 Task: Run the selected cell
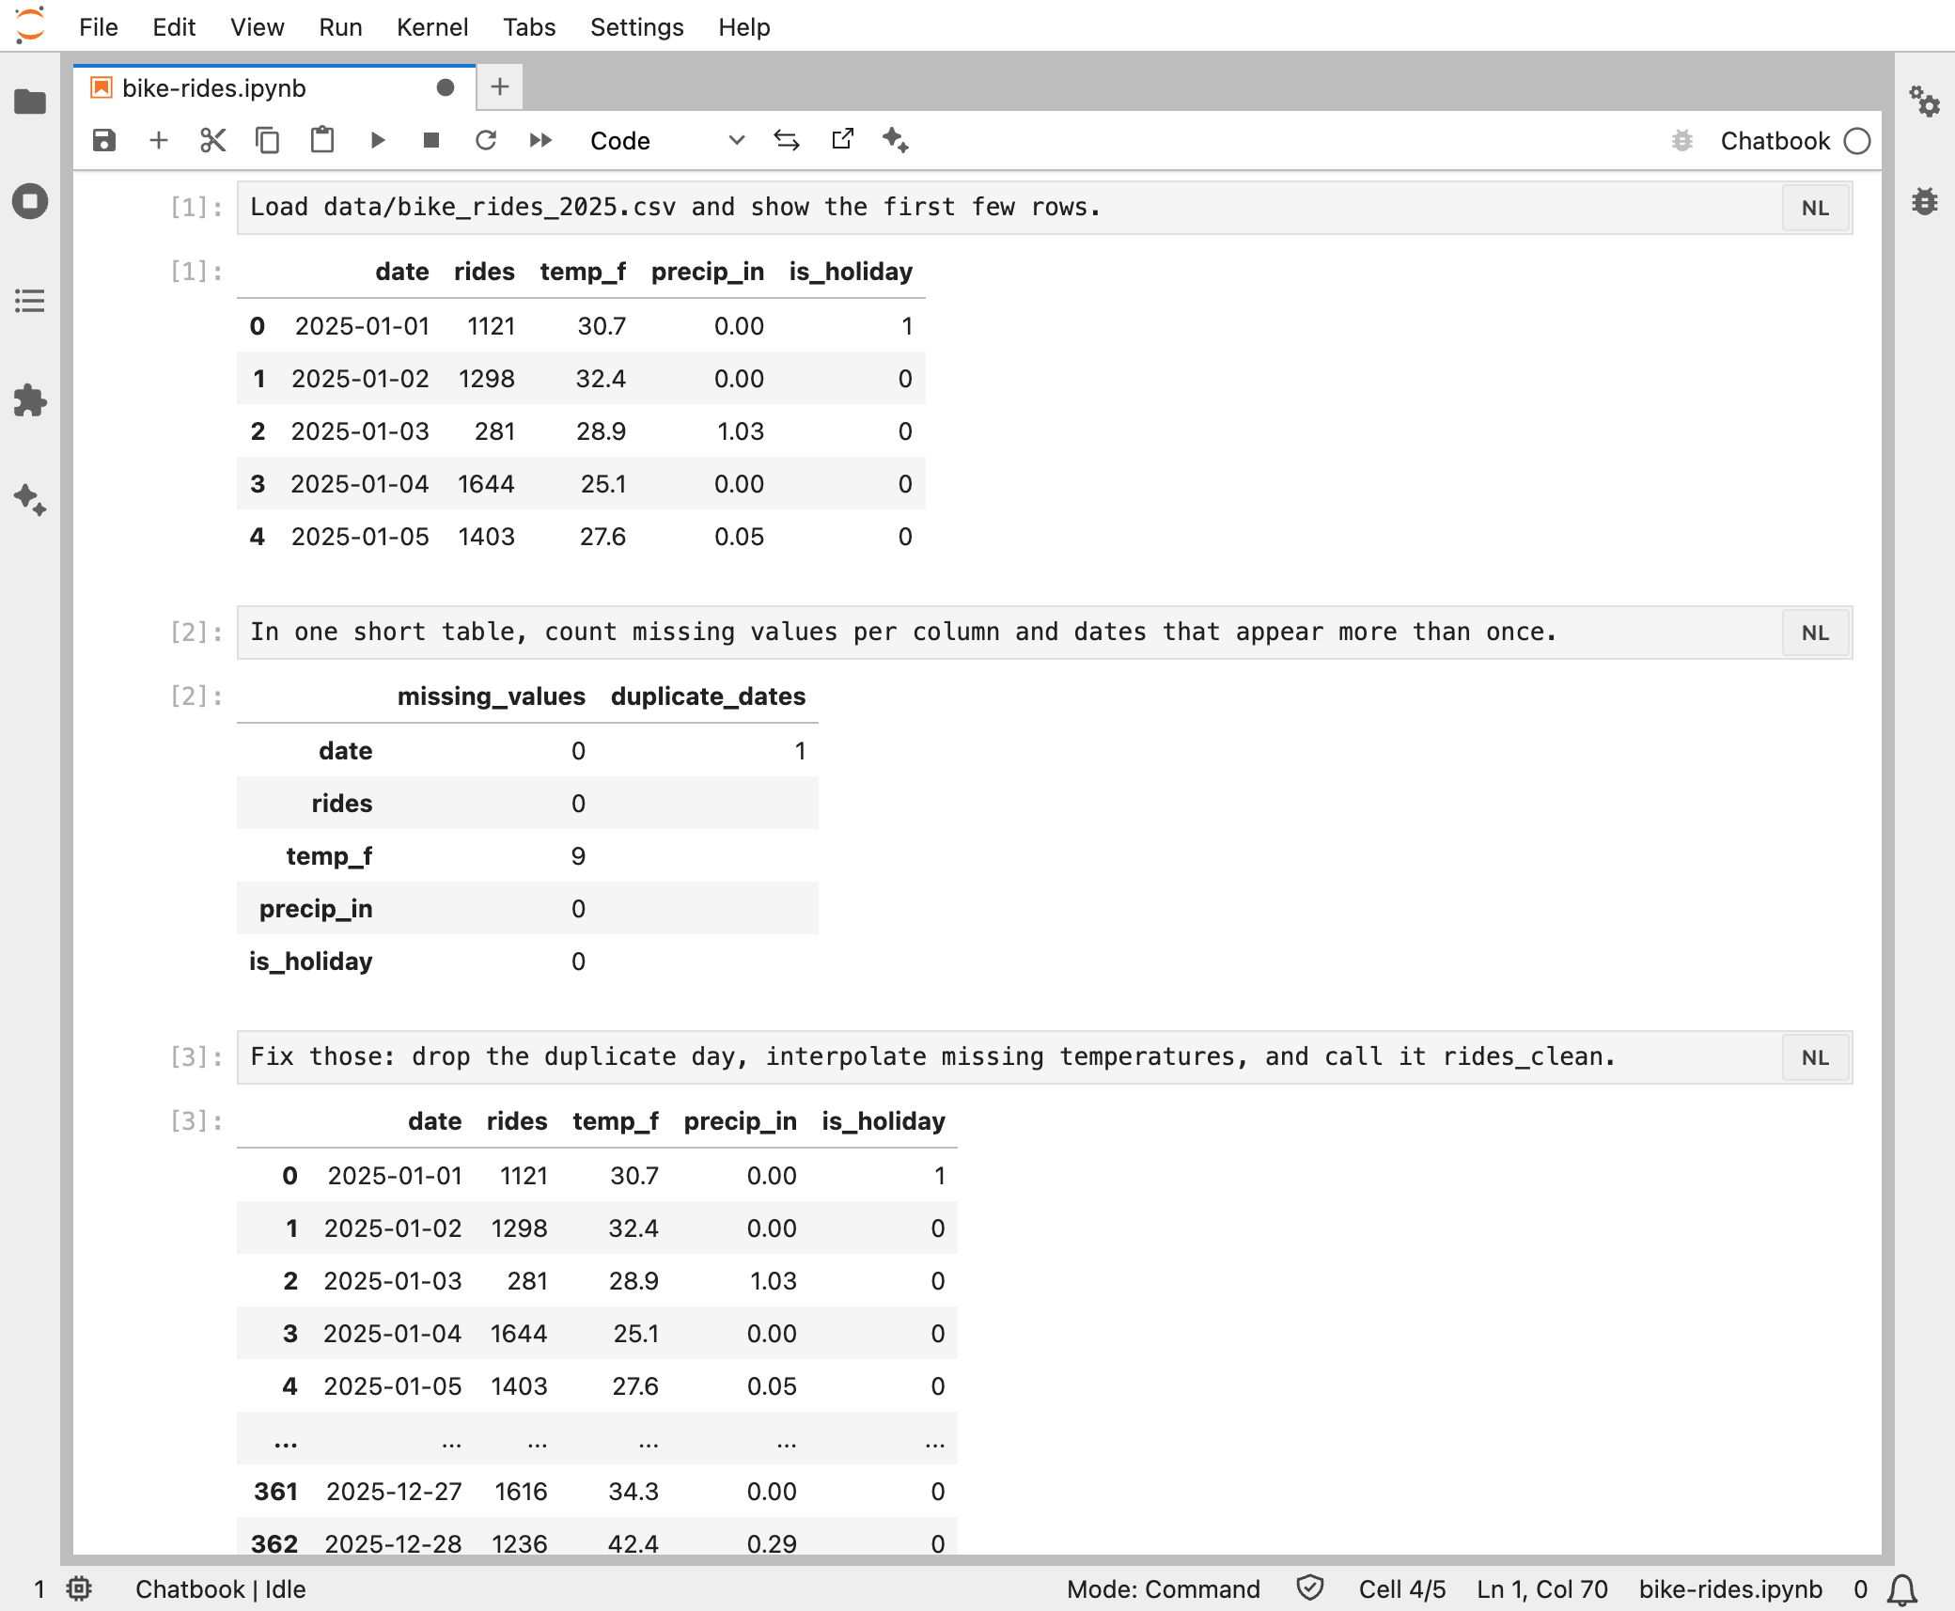pos(377,141)
